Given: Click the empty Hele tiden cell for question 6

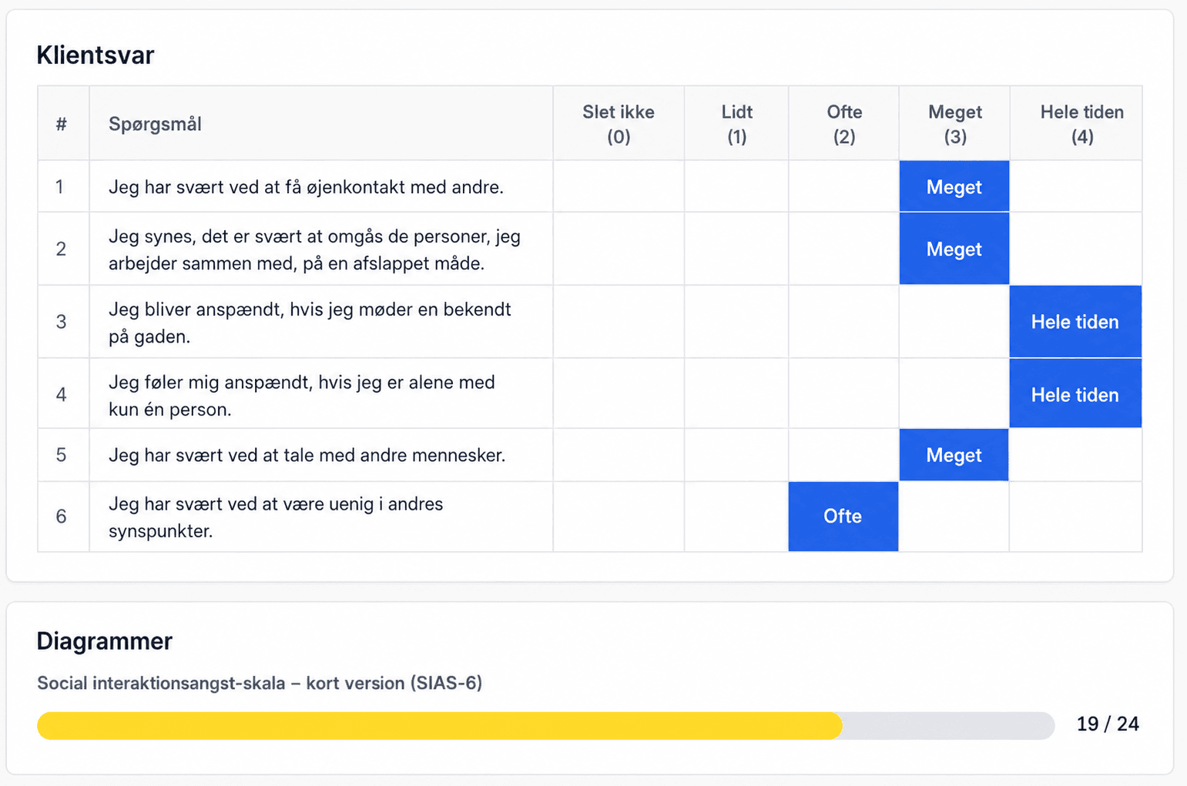Looking at the screenshot, I should pyautogui.click(x=1075, y=517).
